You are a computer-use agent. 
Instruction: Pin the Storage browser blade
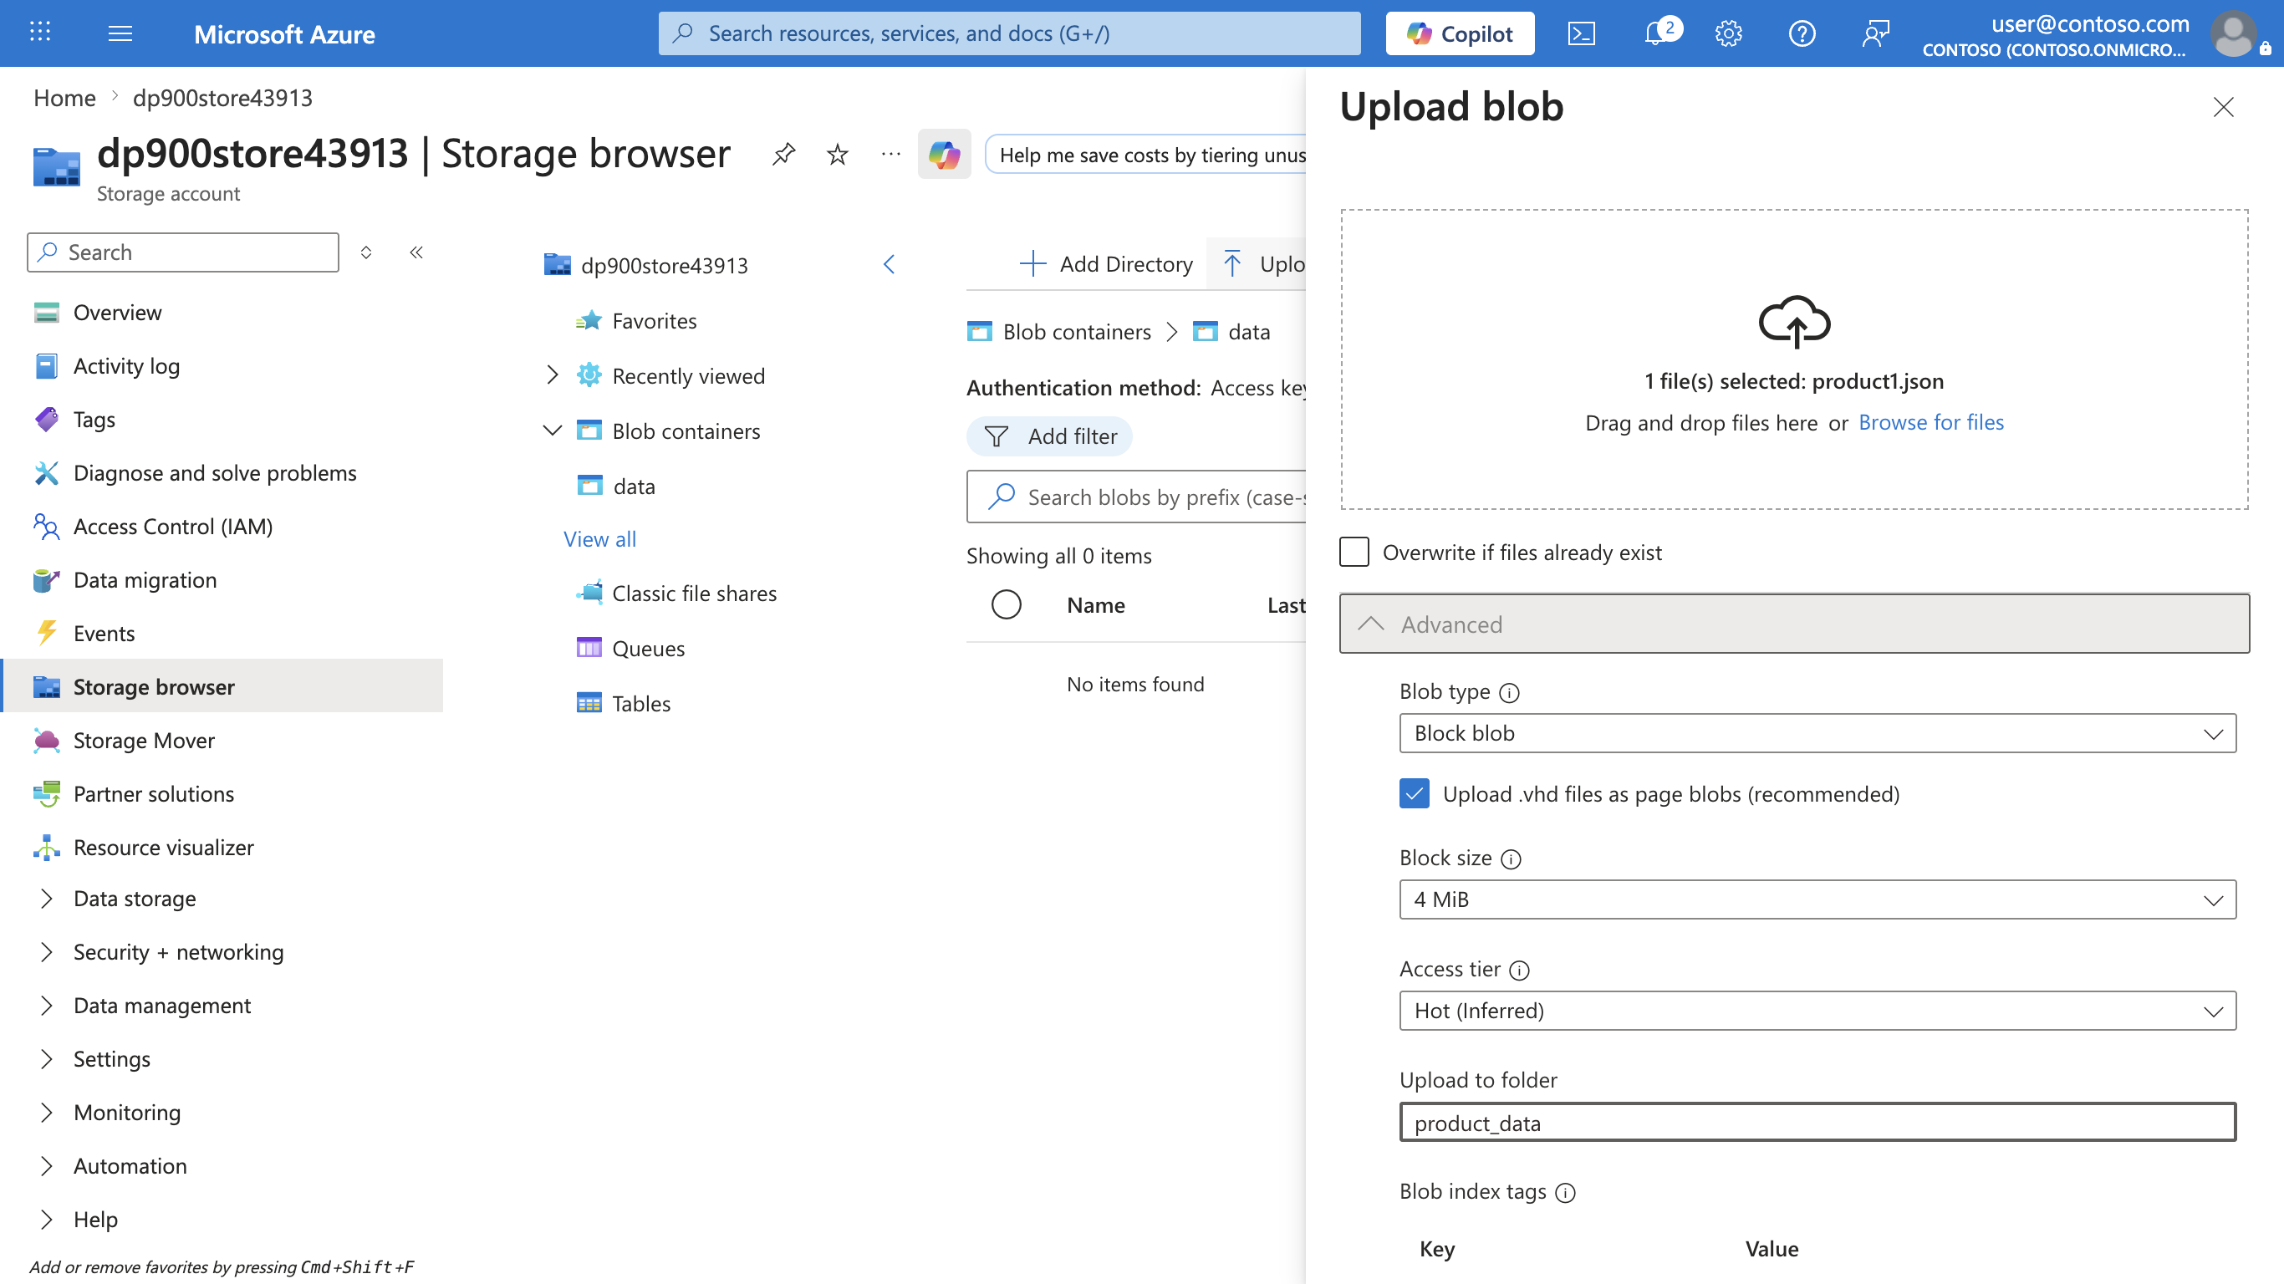tap(783, 155)
